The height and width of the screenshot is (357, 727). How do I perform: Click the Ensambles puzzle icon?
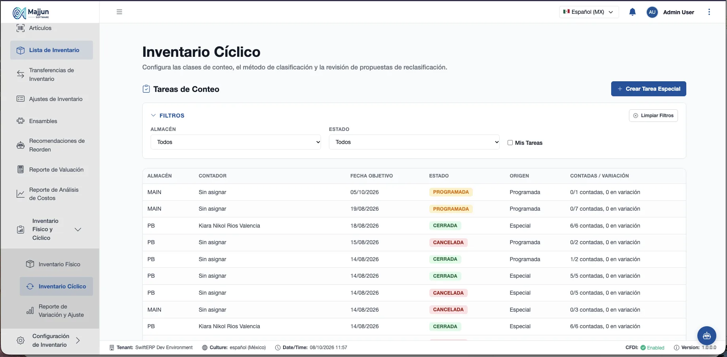pyautogui.click(x=21, y=121)
